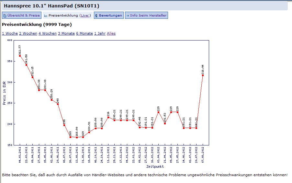Click the chart icon beside Preisentwicklung
The height and width of the screenshot is (183, 292).
46,16
